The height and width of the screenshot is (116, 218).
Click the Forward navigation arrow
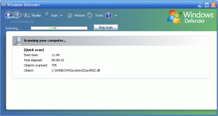[x=17, y=15]
